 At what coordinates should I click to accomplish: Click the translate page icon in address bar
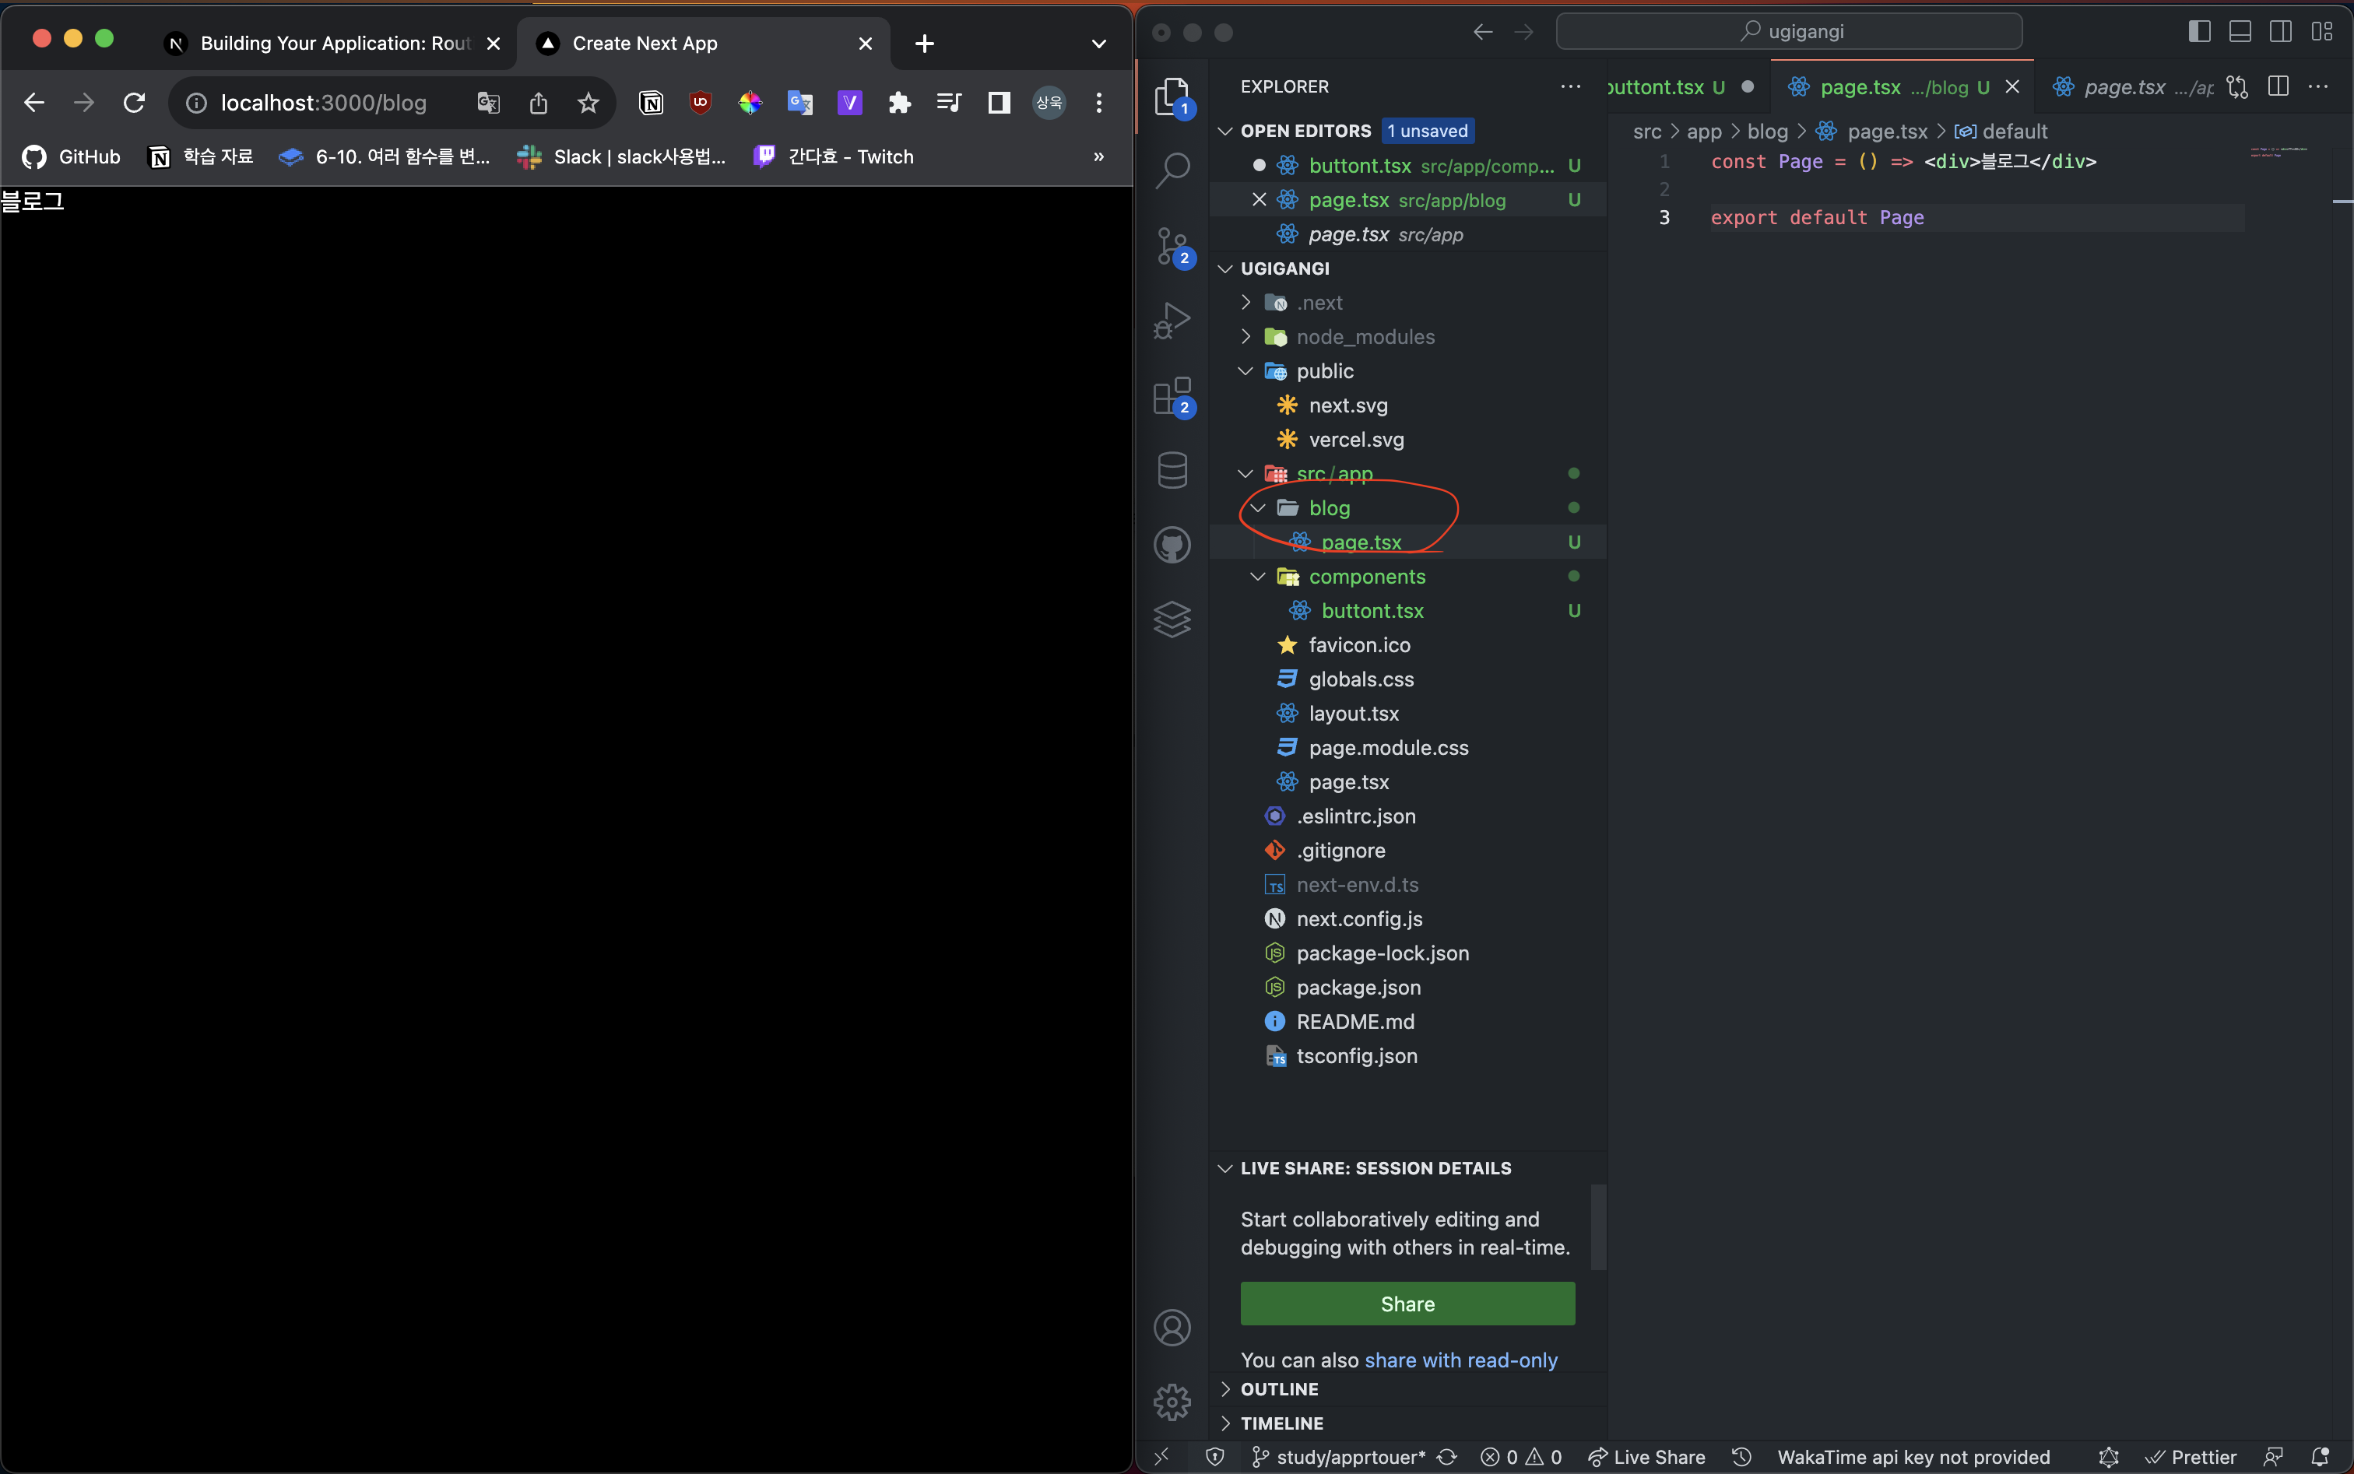click(487, 103)
